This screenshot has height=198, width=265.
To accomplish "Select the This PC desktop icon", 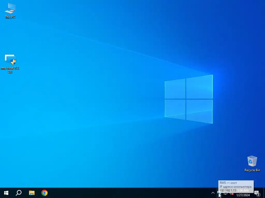I will pyautogui.click(x=10, y=10).
